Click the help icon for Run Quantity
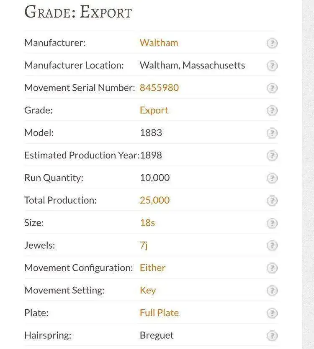Viewport: 314px width, 349px height. [x=272, y=178]
